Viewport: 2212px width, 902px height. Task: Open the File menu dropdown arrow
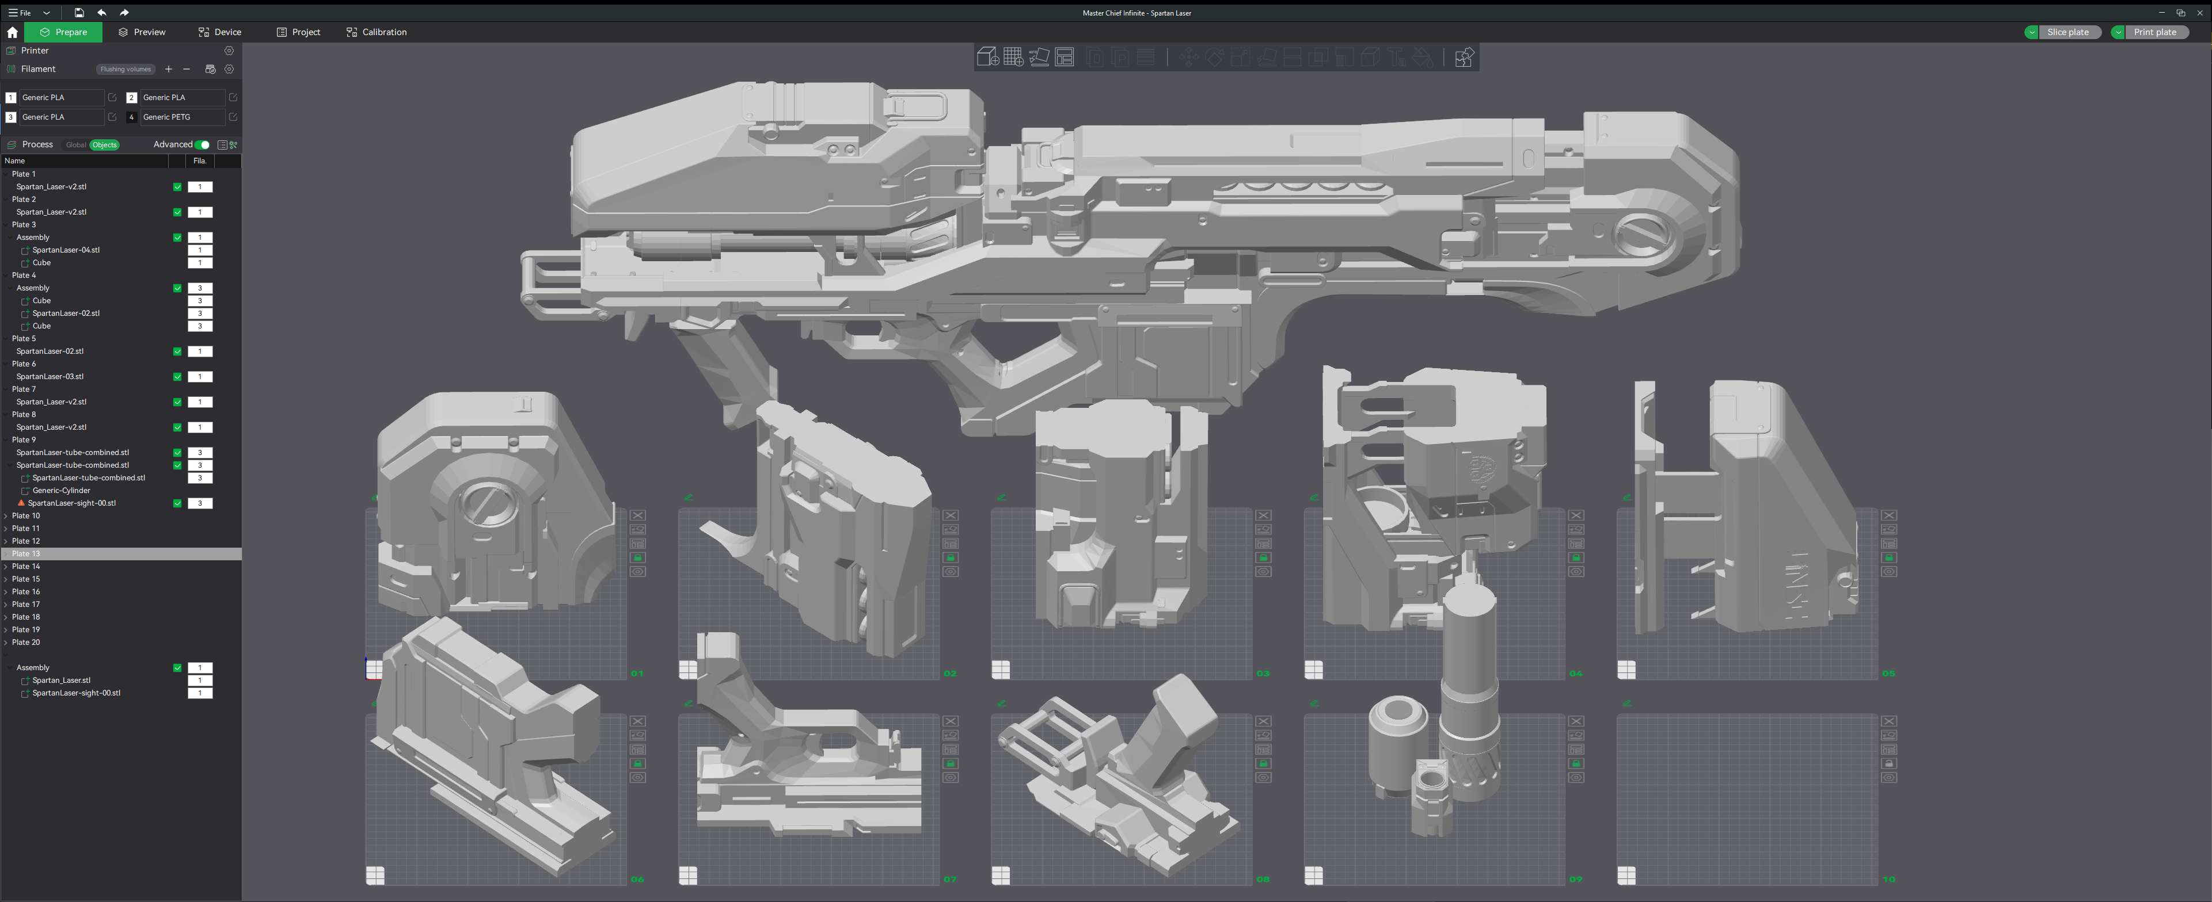pos(47,13)
